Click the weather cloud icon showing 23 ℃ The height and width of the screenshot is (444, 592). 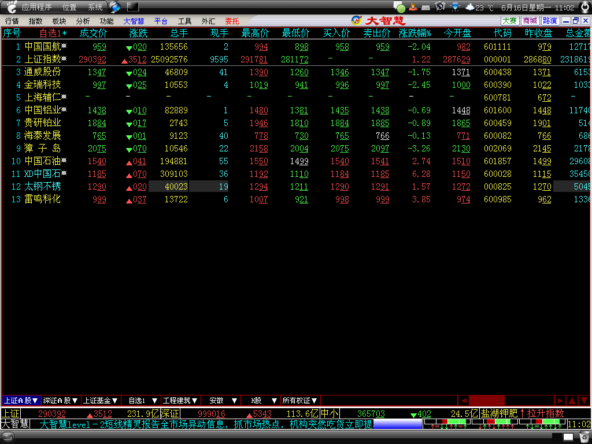tap(469, 7)
